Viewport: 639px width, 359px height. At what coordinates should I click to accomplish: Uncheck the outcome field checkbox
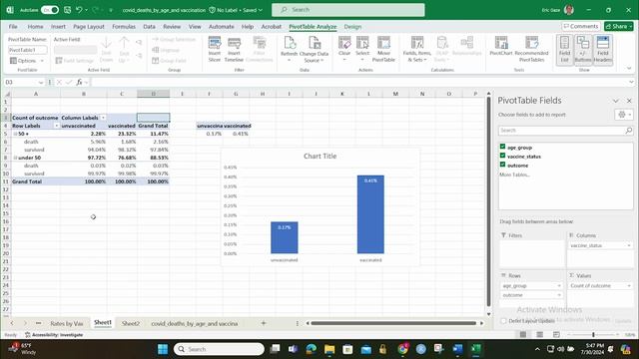(x=502, y=165)
